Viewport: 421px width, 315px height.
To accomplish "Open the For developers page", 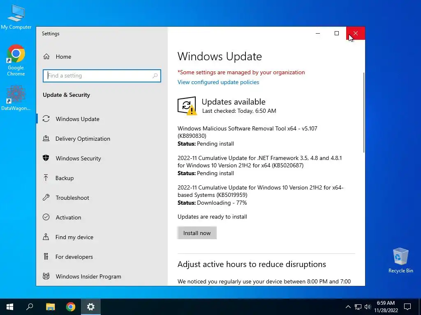I will coord(102,257).
